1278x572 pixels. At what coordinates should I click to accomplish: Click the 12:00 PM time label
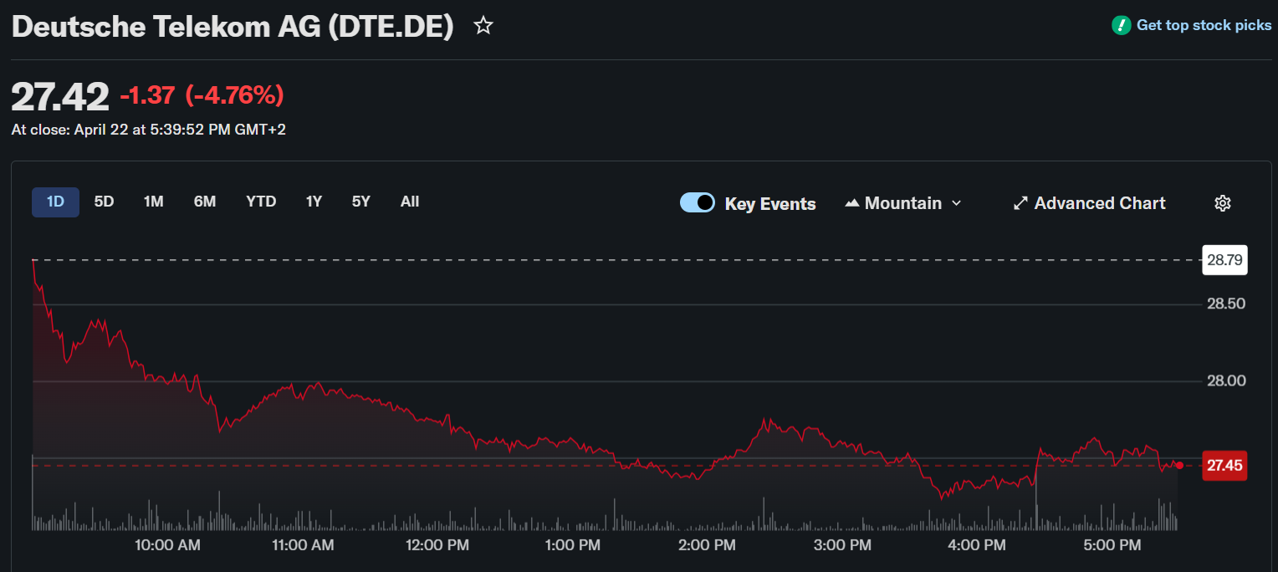pos(436,545)
